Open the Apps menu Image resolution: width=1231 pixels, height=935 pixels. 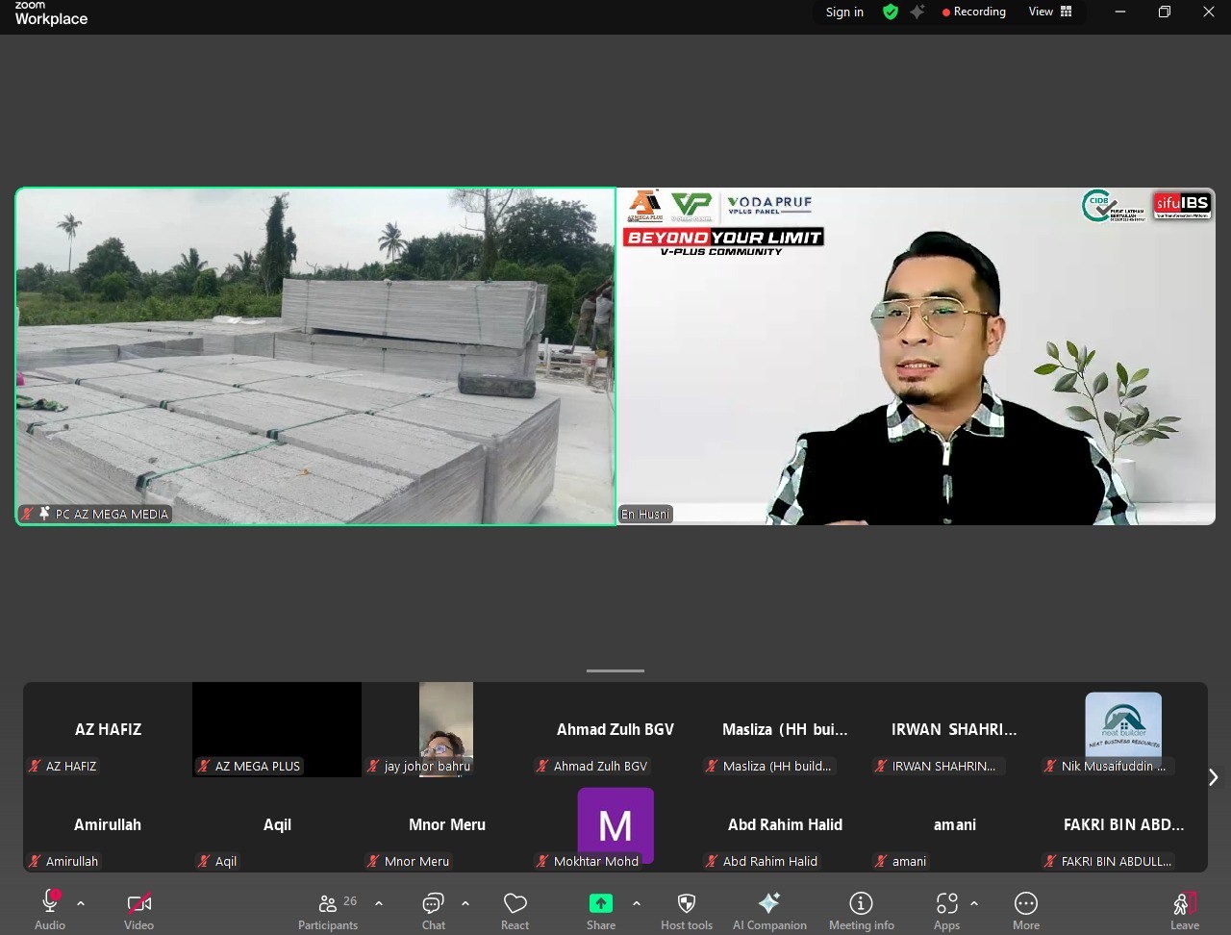pyautogui.click(x=947, y=910)
